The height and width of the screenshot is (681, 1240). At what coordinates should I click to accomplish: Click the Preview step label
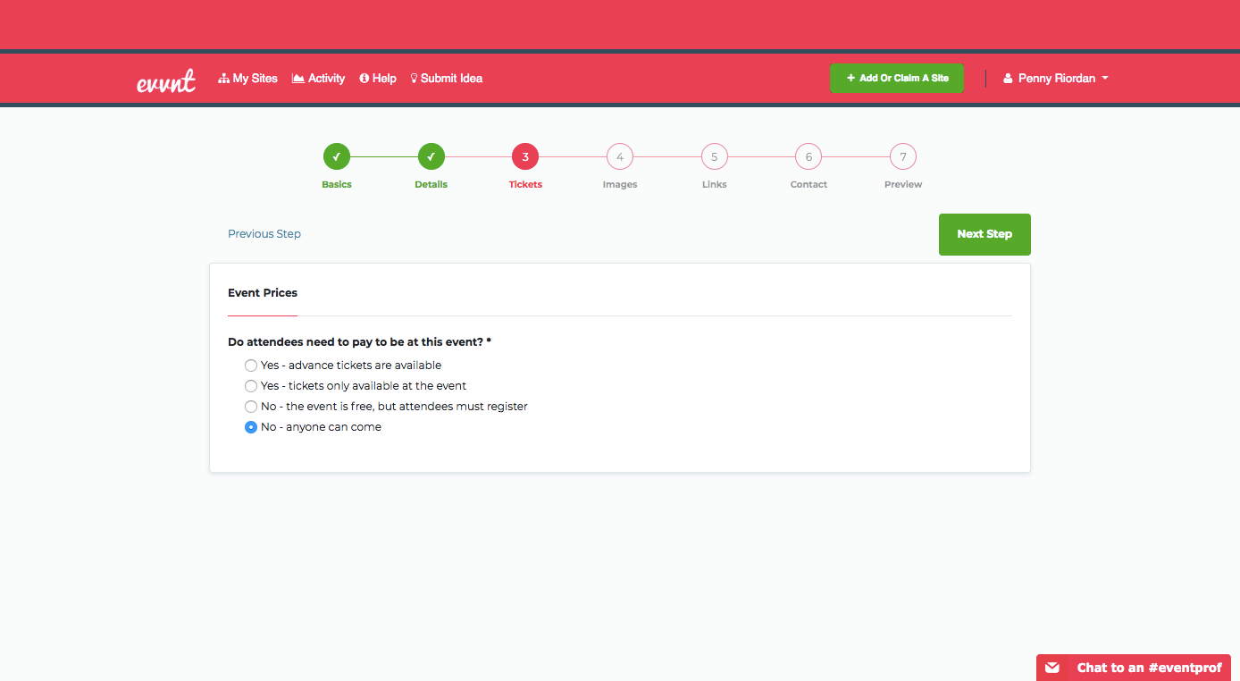point(903,185)
